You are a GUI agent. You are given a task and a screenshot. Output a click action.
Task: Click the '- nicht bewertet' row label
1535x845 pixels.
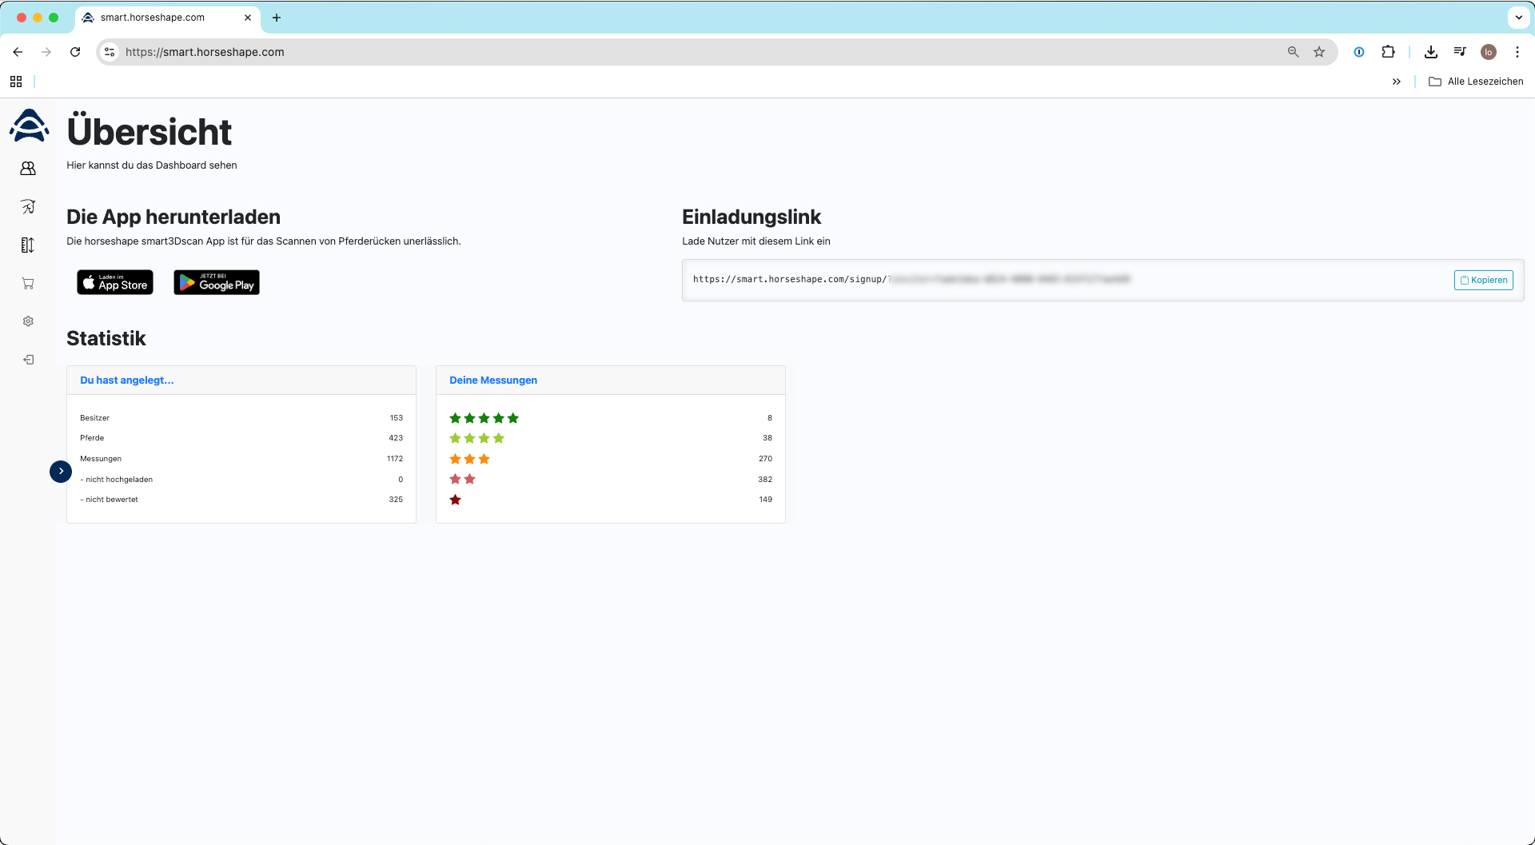tap(109, 500)
